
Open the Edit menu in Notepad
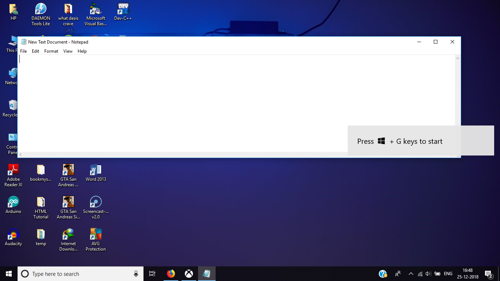tap(35, 51)
